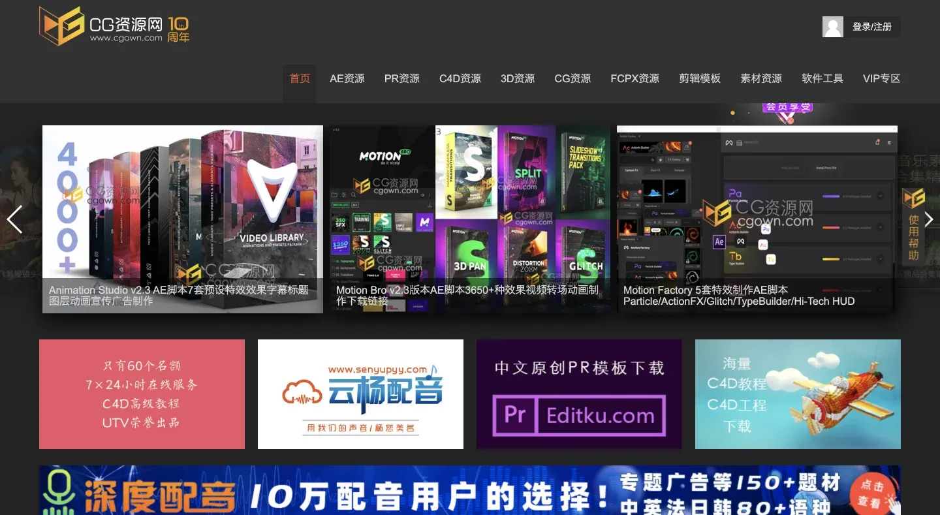Viewport: 940px width, 515px height.
Task: Open the 海量C4D教程 airplane ad banner
Action: point(798,394)
